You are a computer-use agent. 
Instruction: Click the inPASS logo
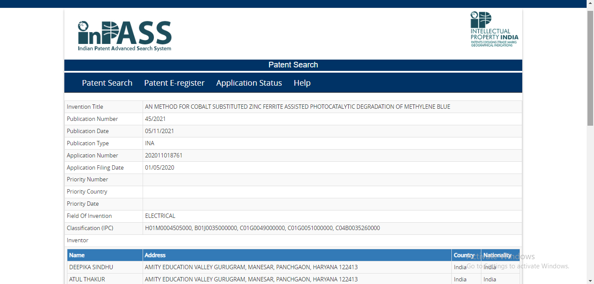[125, 36]
